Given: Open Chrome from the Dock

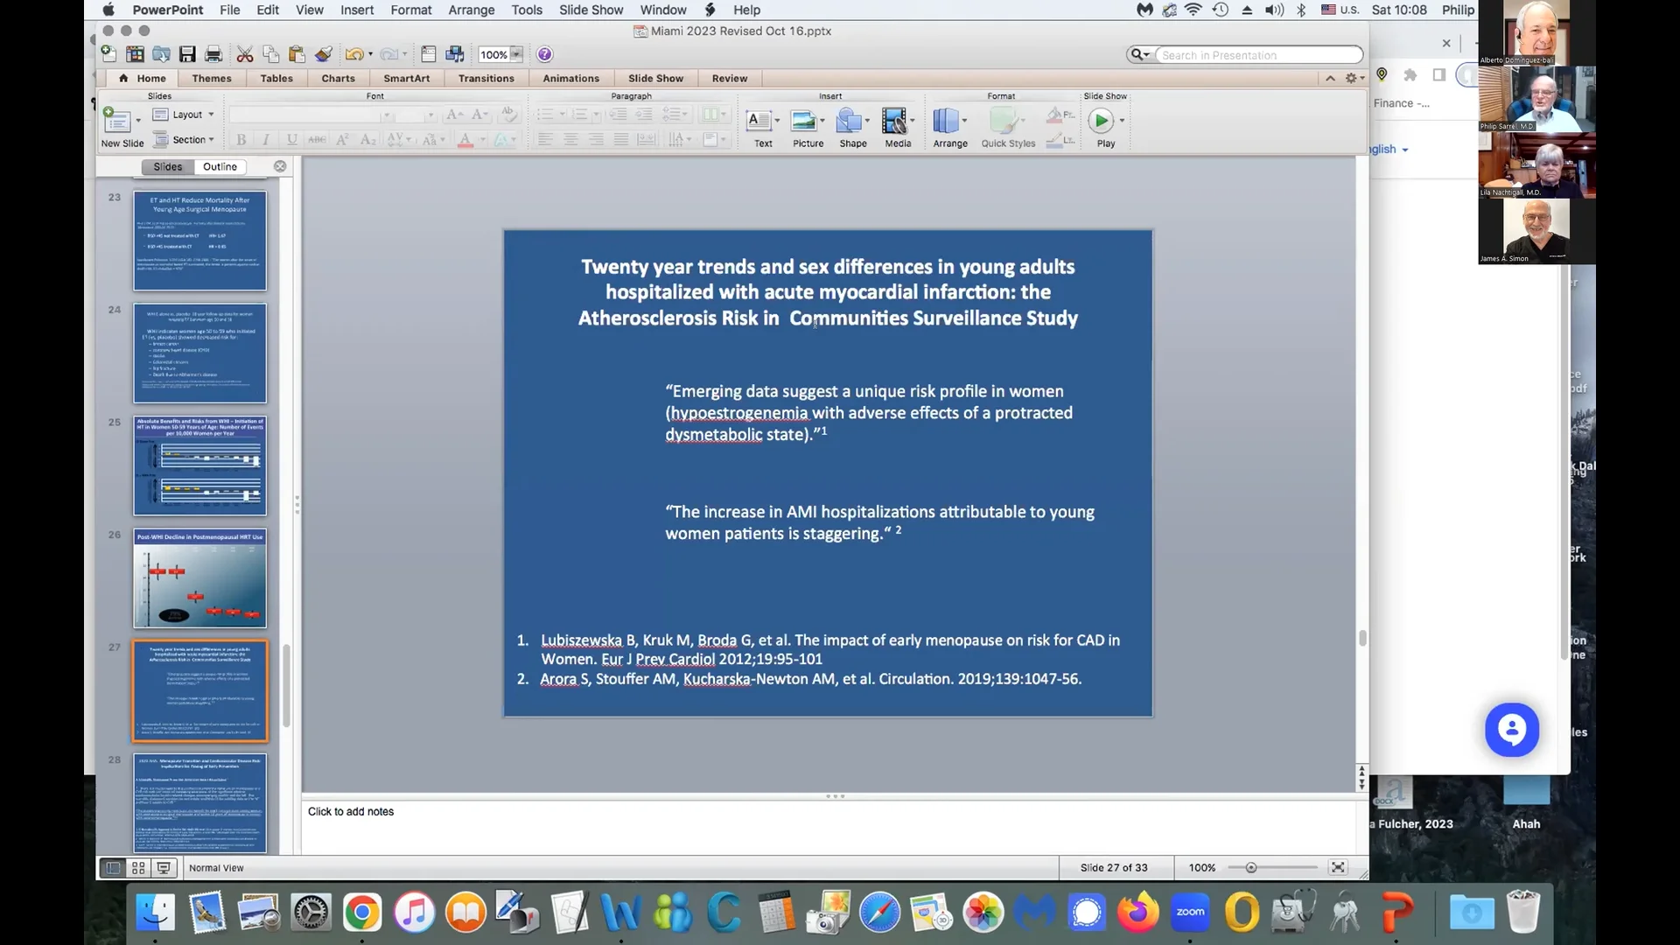Looking at the screenshot, I should (x=362, y=913).
